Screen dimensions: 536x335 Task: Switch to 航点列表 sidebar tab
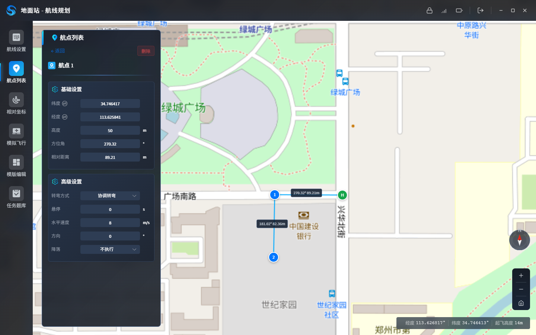(16, 72)
